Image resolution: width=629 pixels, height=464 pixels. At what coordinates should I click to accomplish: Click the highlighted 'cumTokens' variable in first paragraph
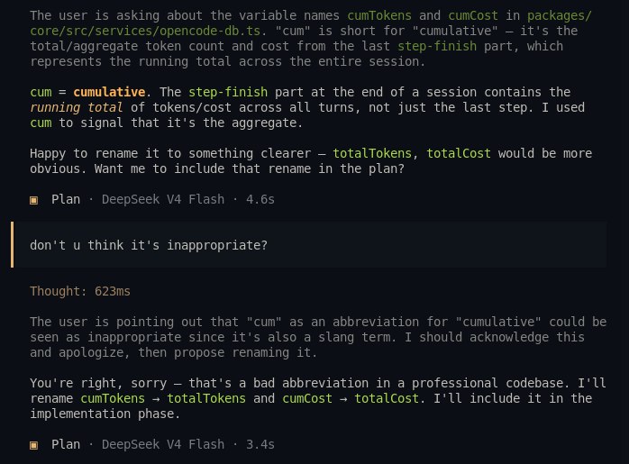379,15
